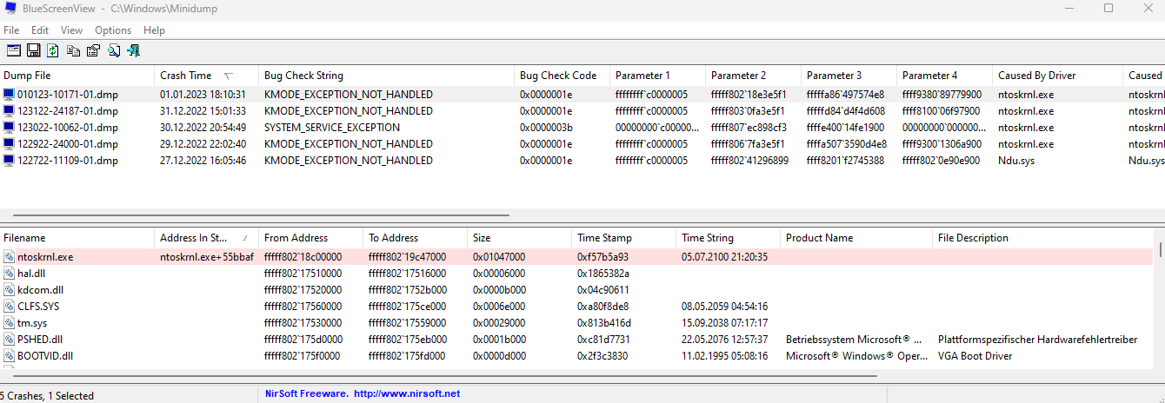The image size is (1165, 403).
Task: Click upper pane horizontal scrollbar
Action: click(261, 215)
